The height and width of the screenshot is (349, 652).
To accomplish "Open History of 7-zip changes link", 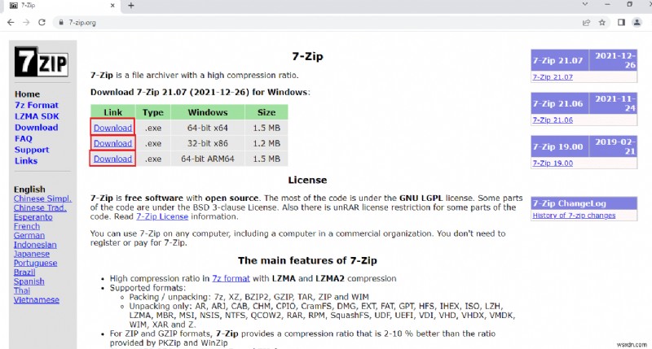I will click(574, 216).
